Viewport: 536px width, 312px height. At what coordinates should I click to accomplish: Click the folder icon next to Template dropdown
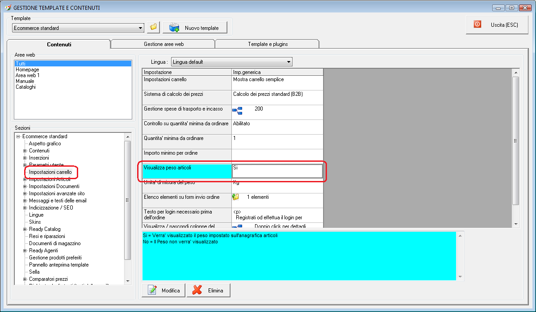click(x=153, y=27)
